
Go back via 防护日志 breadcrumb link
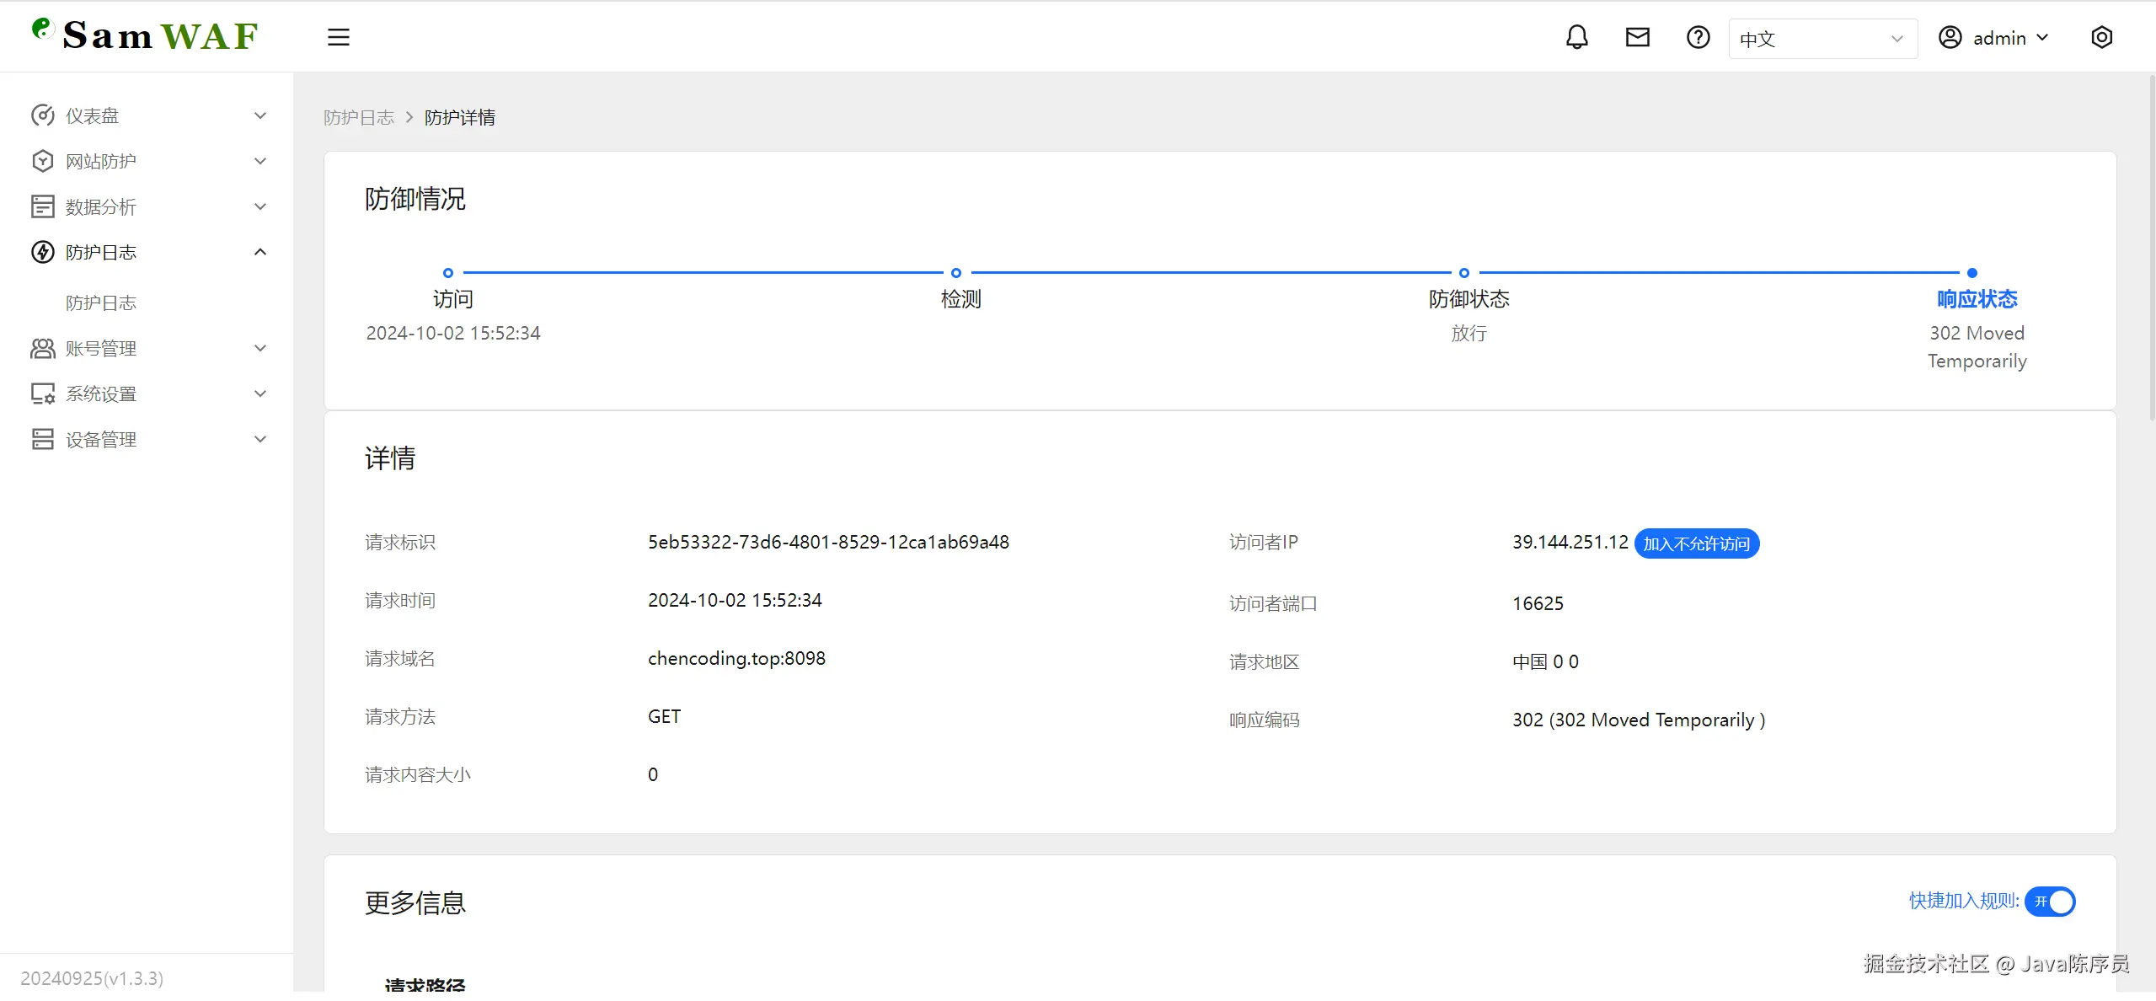coord(359,117)
